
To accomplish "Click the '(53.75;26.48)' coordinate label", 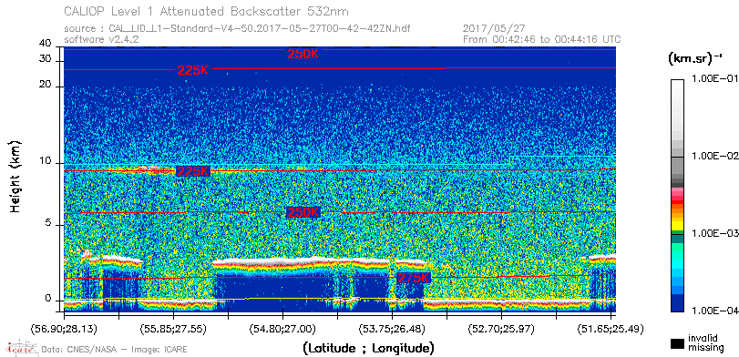I will (x=393, y=328).
